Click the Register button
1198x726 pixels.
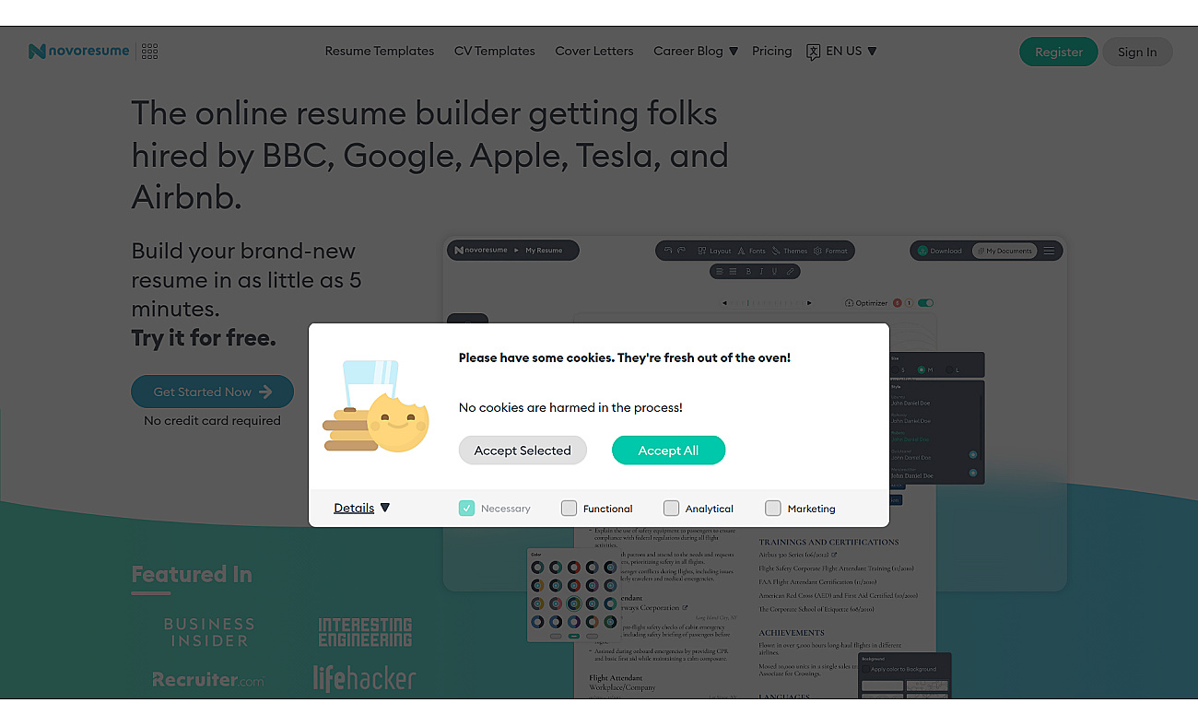(1059, 52)
